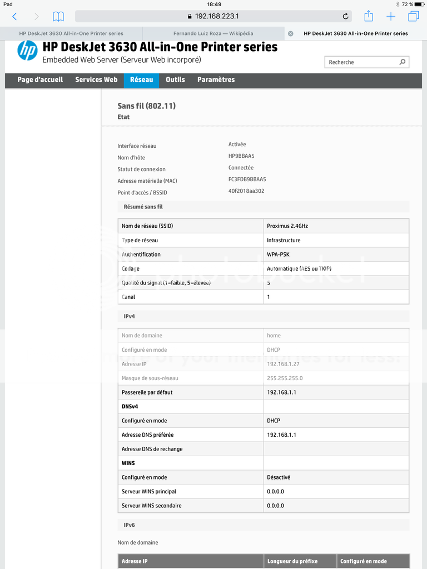Click 'Embedded Web Server' subtitle text
427x569 pixels.
coord(122,60)
